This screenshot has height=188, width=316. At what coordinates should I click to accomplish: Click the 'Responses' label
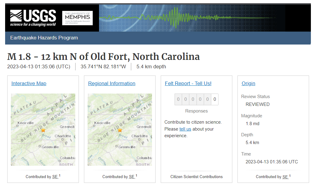tap(197, 111)
